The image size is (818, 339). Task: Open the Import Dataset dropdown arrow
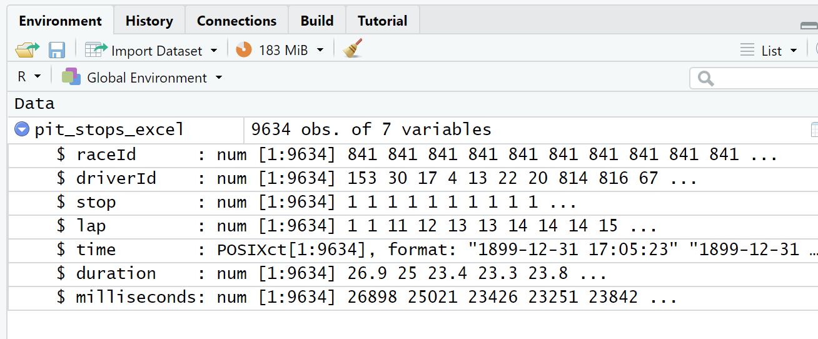214,51
